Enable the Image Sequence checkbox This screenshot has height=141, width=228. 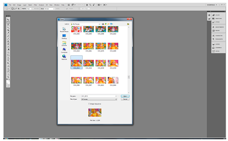[x=89, y=104]
